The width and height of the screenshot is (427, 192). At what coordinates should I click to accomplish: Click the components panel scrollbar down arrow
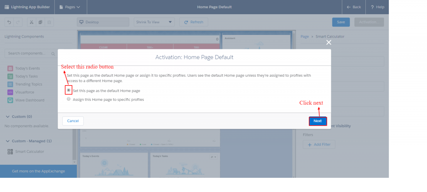pos(74,162)
